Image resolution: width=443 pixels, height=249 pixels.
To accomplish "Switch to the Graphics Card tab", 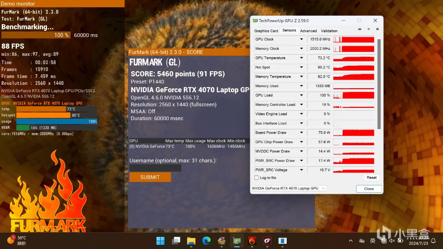I will tap(266, 31).
